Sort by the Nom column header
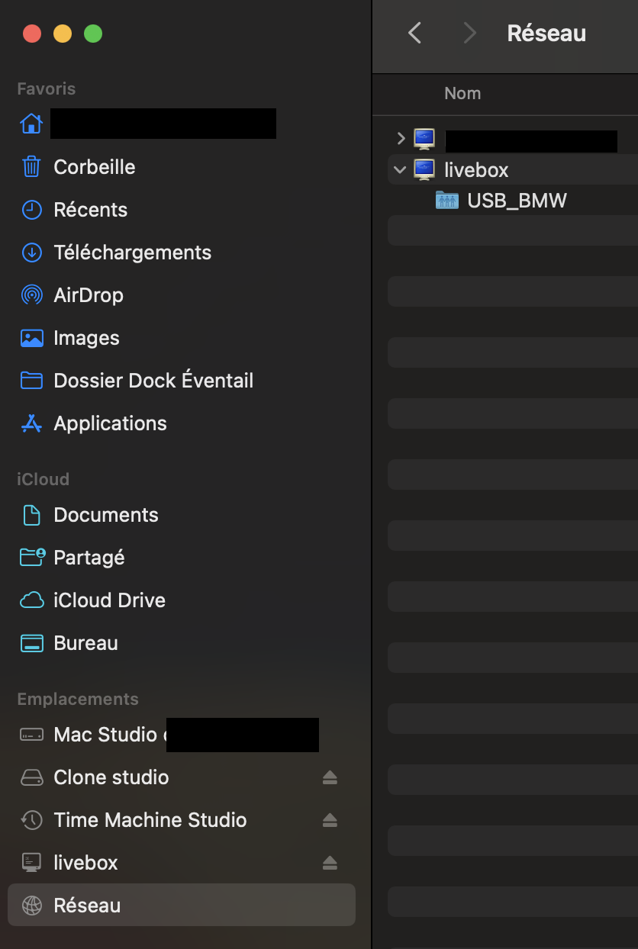 click(462, 93)
